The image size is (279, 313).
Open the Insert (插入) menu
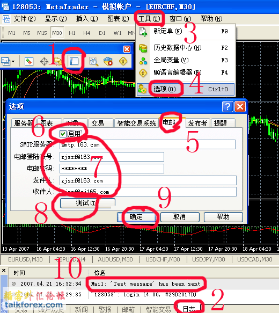(87, 19)
